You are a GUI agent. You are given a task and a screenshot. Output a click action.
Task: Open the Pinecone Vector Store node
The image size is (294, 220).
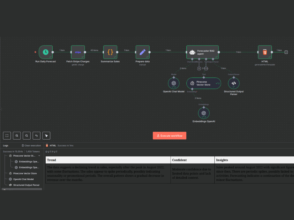coord(204,83)
